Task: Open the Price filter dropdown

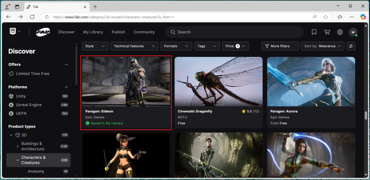Action: click(x=235, y=46)
